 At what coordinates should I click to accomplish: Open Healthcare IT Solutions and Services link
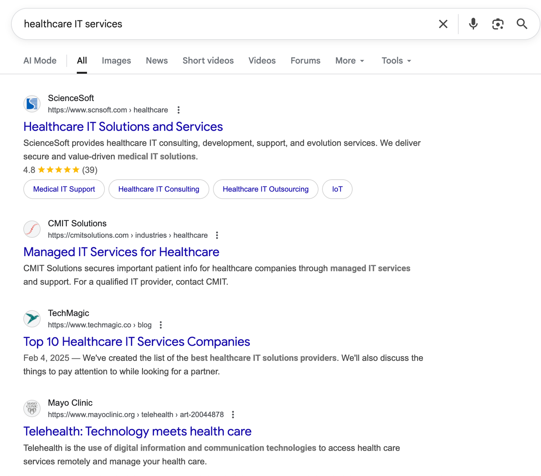tap(123, 127)
